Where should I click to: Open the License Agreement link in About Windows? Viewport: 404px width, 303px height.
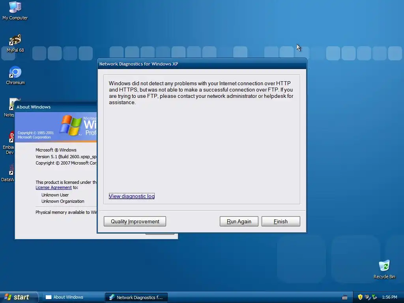click(54, 187)
